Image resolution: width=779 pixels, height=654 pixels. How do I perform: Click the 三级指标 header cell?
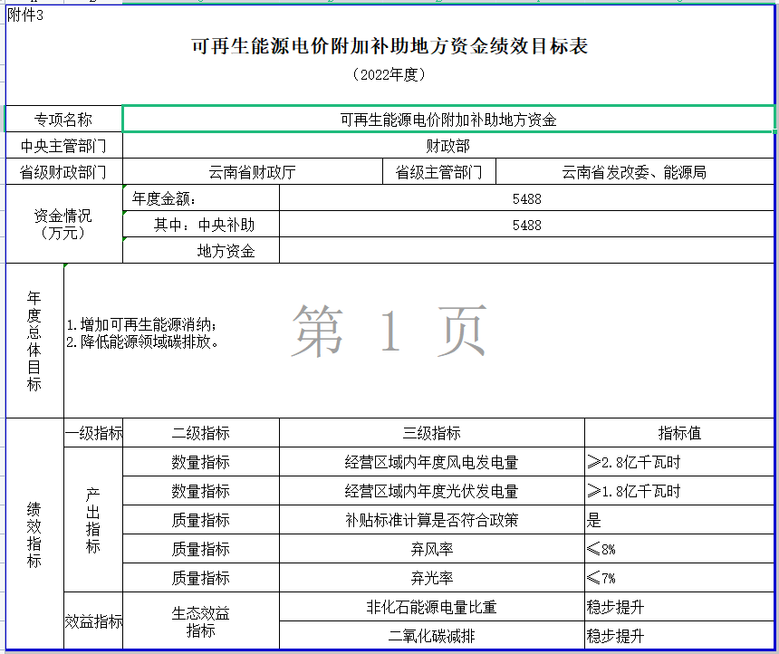pos(431,433)
